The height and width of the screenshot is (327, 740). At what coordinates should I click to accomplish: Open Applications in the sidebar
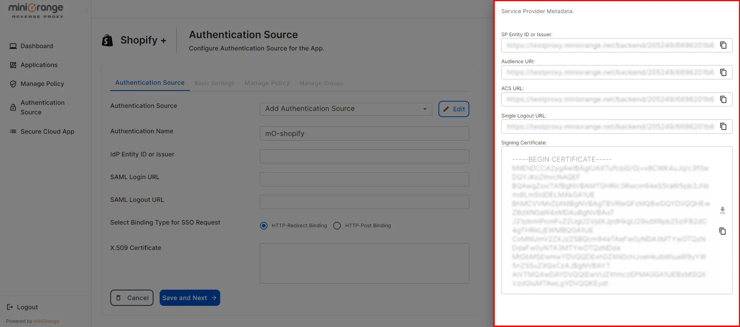pyautogui.click(x=39, y=65)
